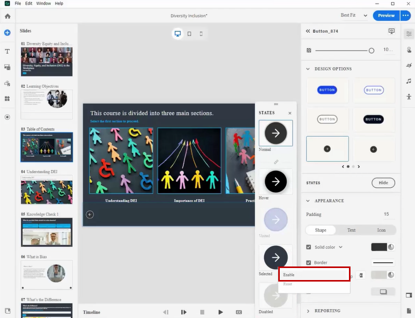The image size is (415, 318).
Task: Open the Visual properties panel icon
Action: [409, 34]
